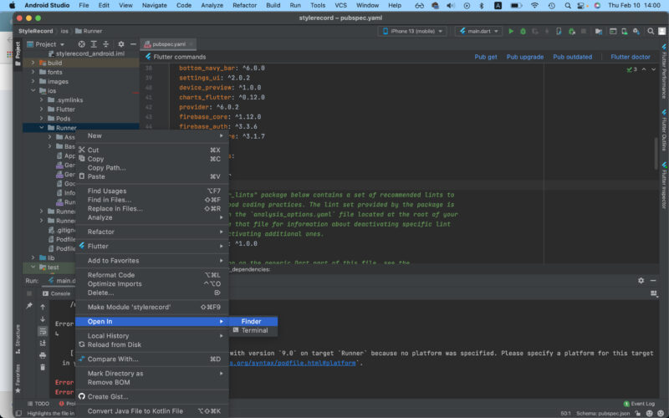Open the IDE Search Everywhere magnifier
The height and width of the screenshot is (418, 669).
651,31
